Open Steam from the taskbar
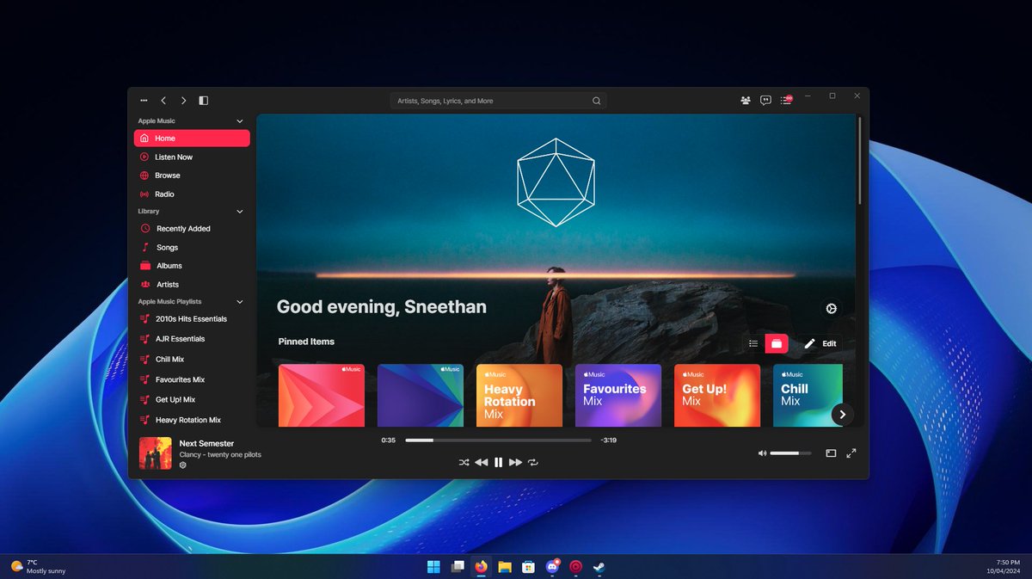 (x=599, y=566)
